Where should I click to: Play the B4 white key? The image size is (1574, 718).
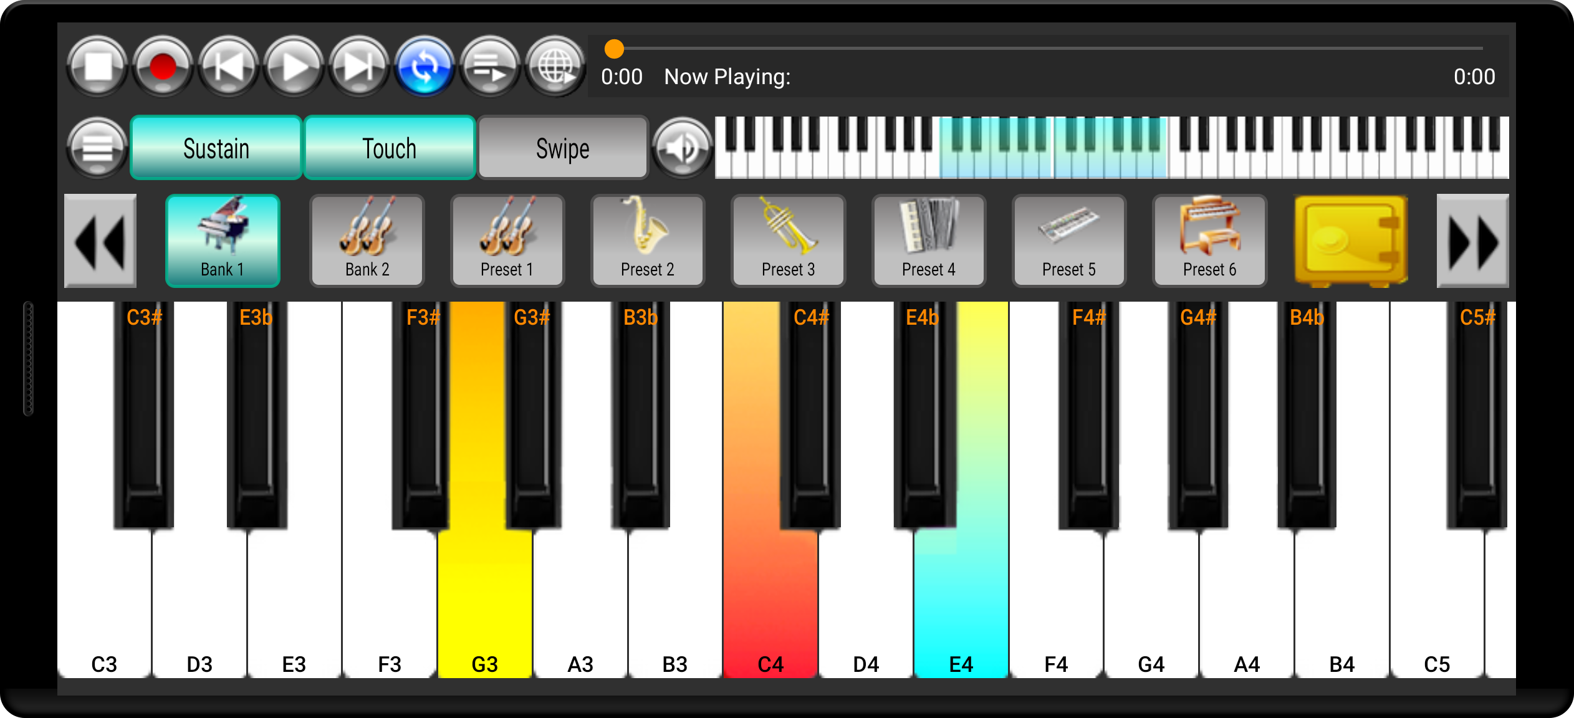point(1342,605)
